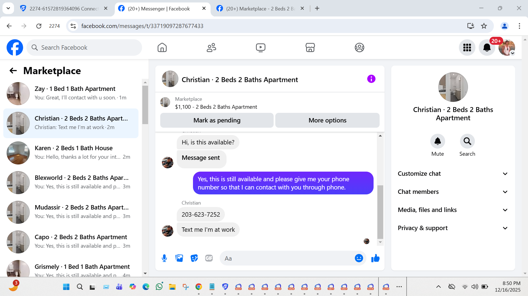Open the taskbar clock showing 8:50 PM
The width and height of the screenshot is (528, 296).
coord(508,286)
